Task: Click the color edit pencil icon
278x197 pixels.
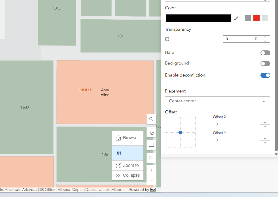Action: tap(236, 18)
